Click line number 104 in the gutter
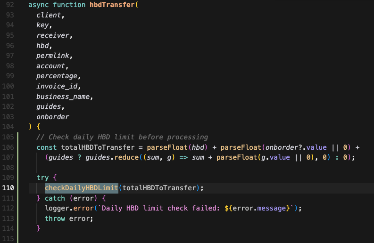 (x=8, y=127)
